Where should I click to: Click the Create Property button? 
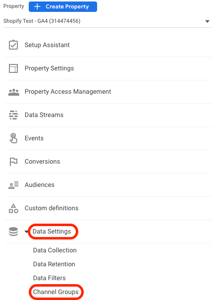tap(63, 7)
